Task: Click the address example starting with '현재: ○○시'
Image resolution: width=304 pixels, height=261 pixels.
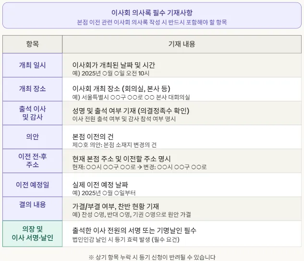Action: [139, 167]
